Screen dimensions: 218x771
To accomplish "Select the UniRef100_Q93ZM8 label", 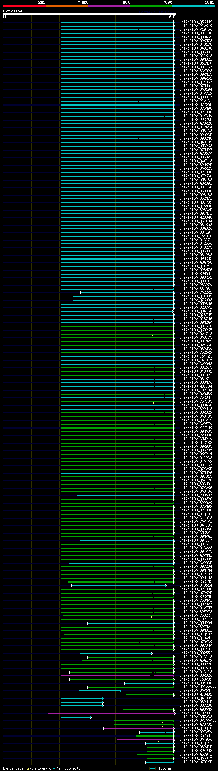I will 196,138.
